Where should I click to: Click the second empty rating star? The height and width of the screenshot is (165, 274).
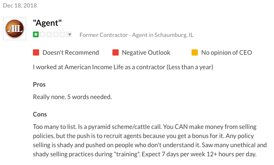click(x=42, y=34)
